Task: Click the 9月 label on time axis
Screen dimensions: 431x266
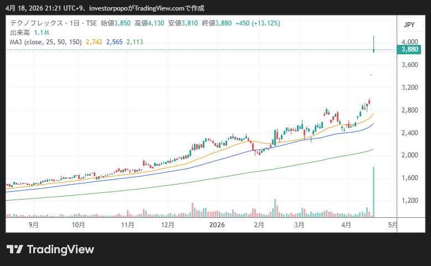Action: tap(34, 225)
